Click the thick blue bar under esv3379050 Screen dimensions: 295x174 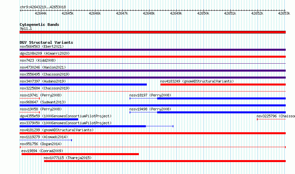point(83,126)
